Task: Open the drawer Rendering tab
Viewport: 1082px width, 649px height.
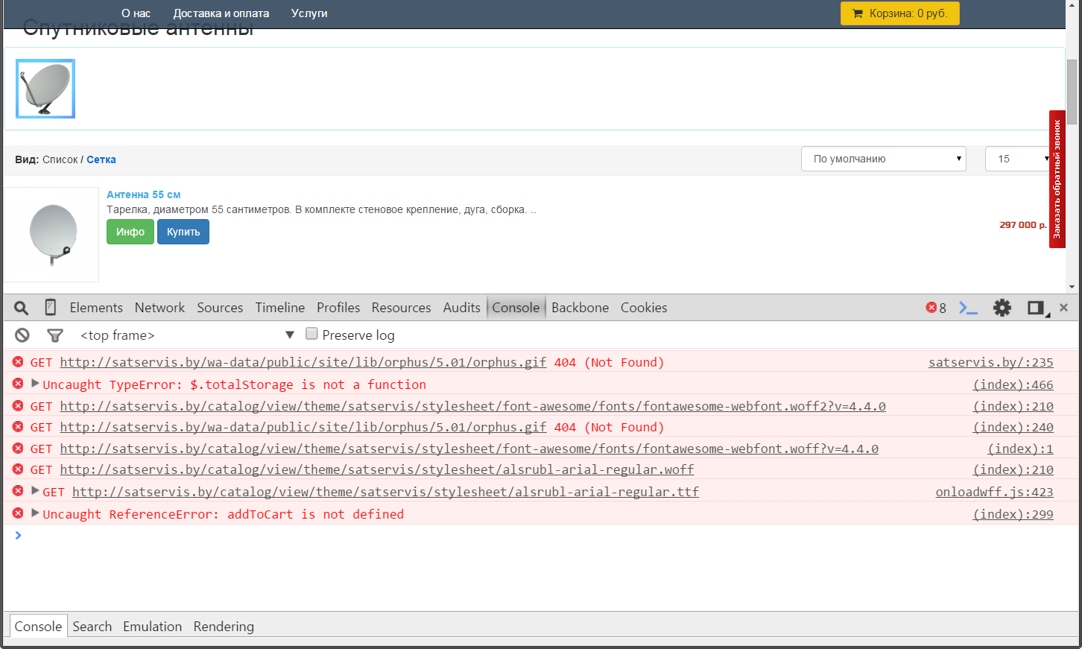Action: [224, 627]
